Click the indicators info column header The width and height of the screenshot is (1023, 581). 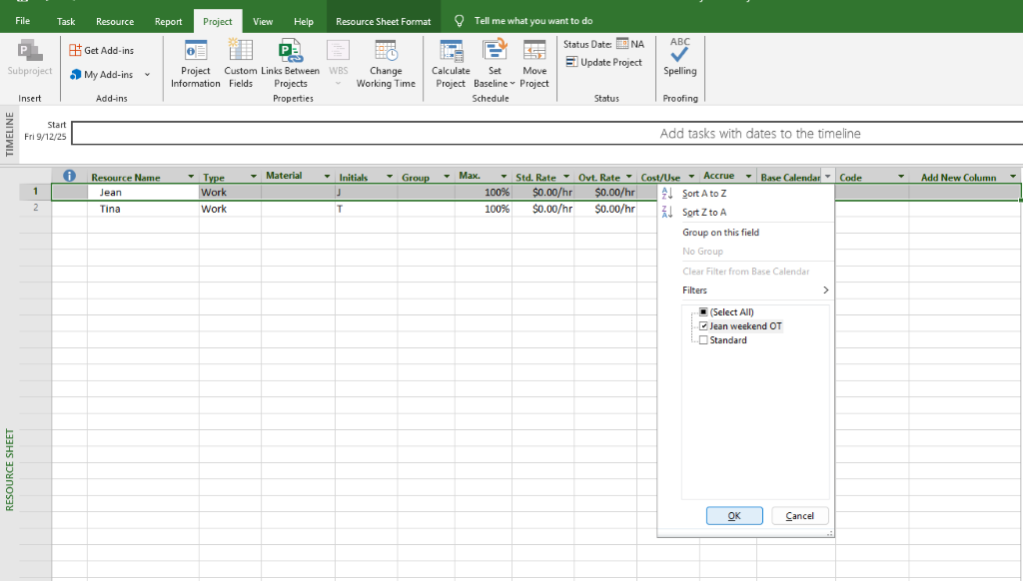(x=69, y=176)
